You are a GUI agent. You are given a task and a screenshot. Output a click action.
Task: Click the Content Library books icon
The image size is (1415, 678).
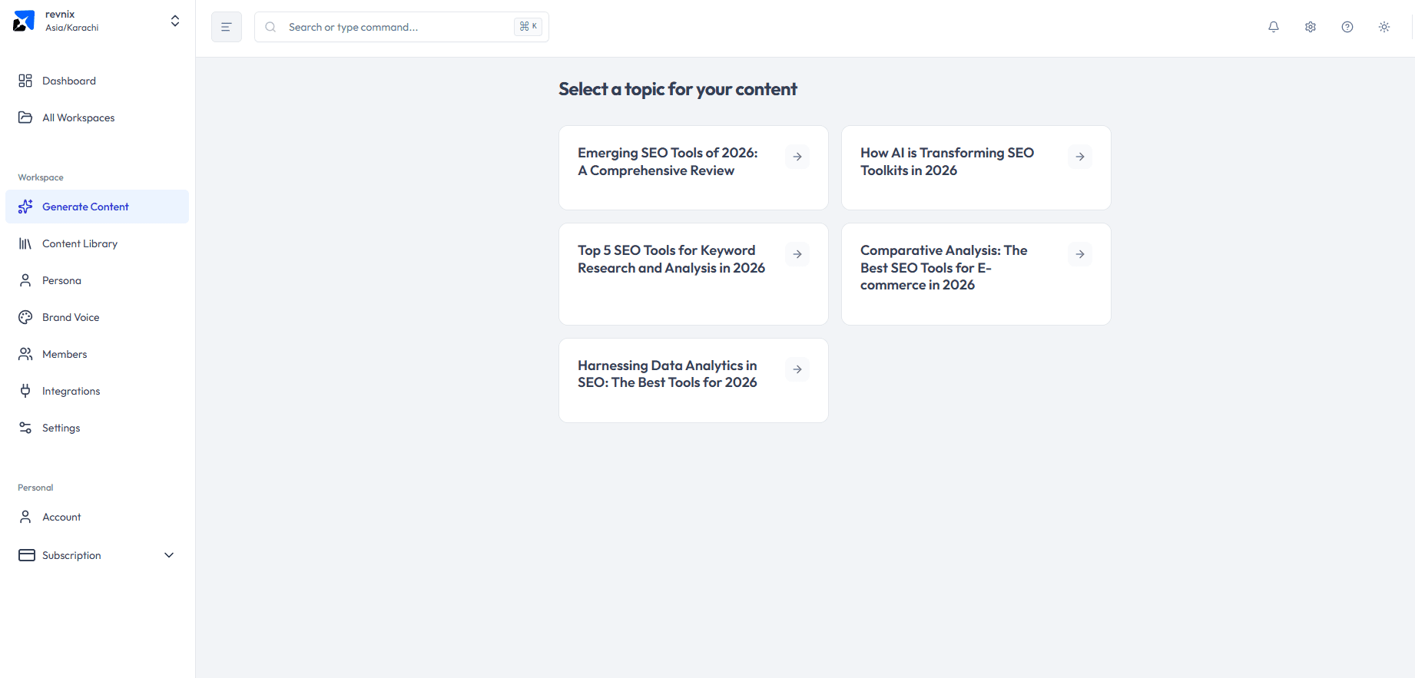click(x=25, y=243)
